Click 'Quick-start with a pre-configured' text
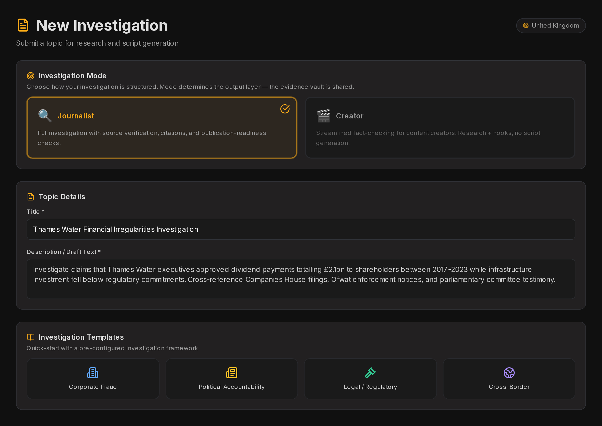 click(x=112, y=348)
